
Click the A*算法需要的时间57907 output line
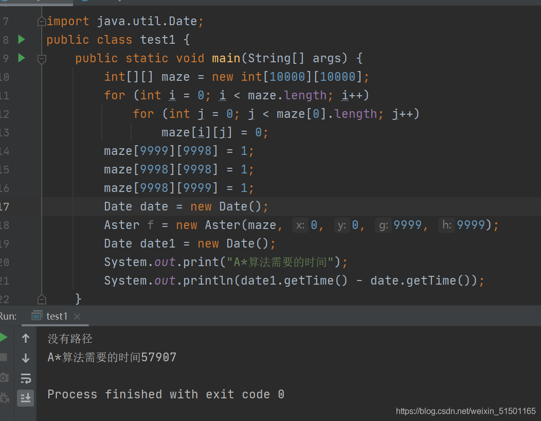112,357
